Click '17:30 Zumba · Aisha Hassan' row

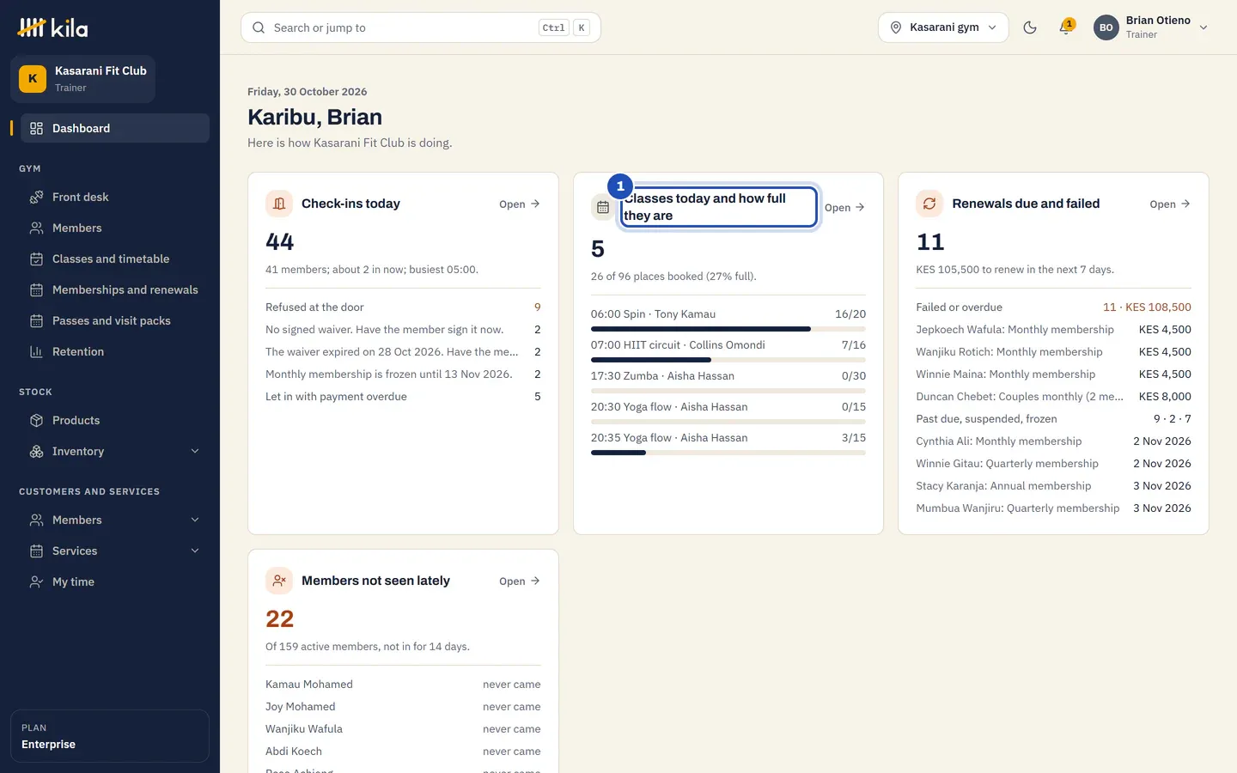[728, 375]
